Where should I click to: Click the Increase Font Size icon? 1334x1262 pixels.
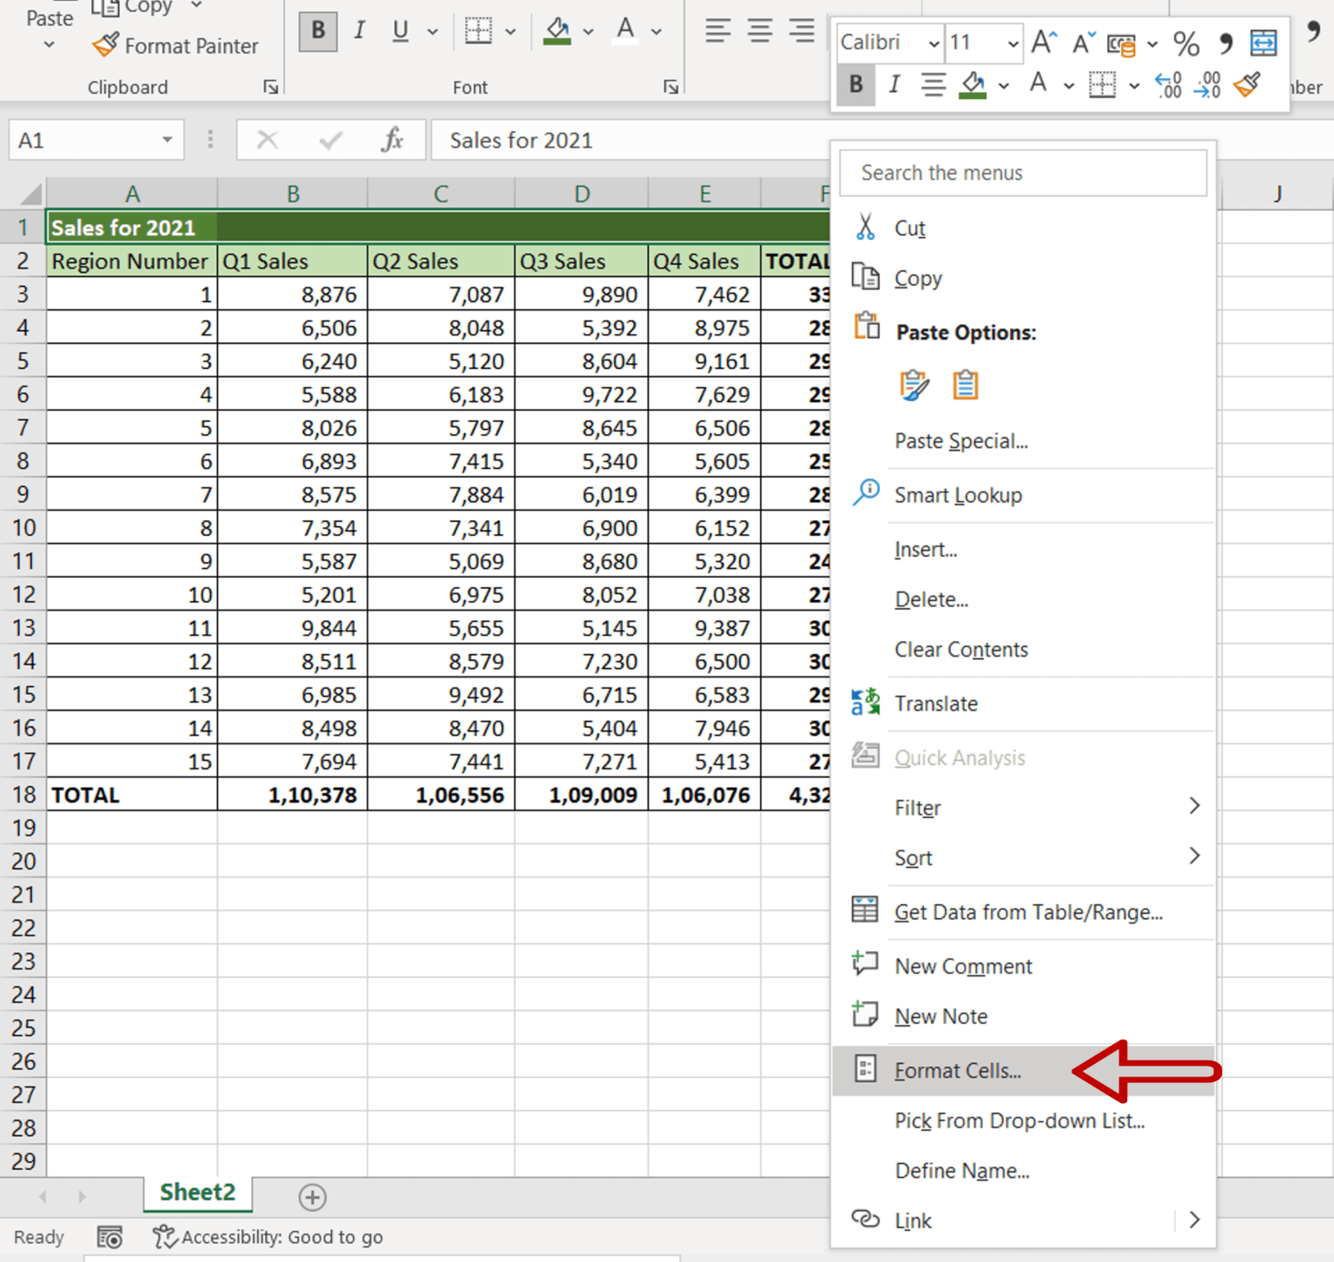[1044, 41]
